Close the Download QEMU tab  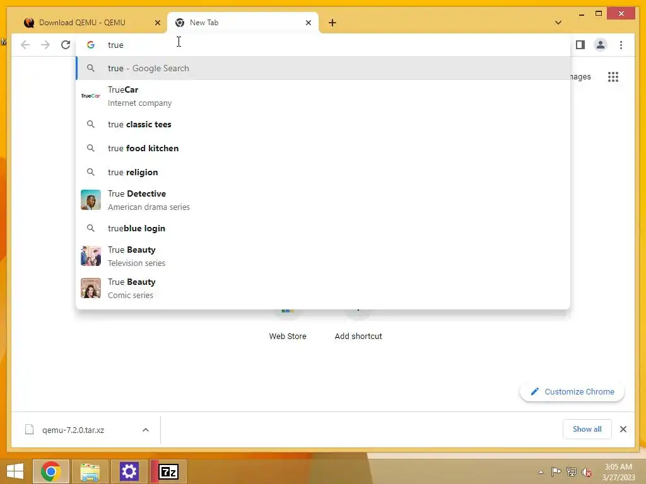(157, 23)
